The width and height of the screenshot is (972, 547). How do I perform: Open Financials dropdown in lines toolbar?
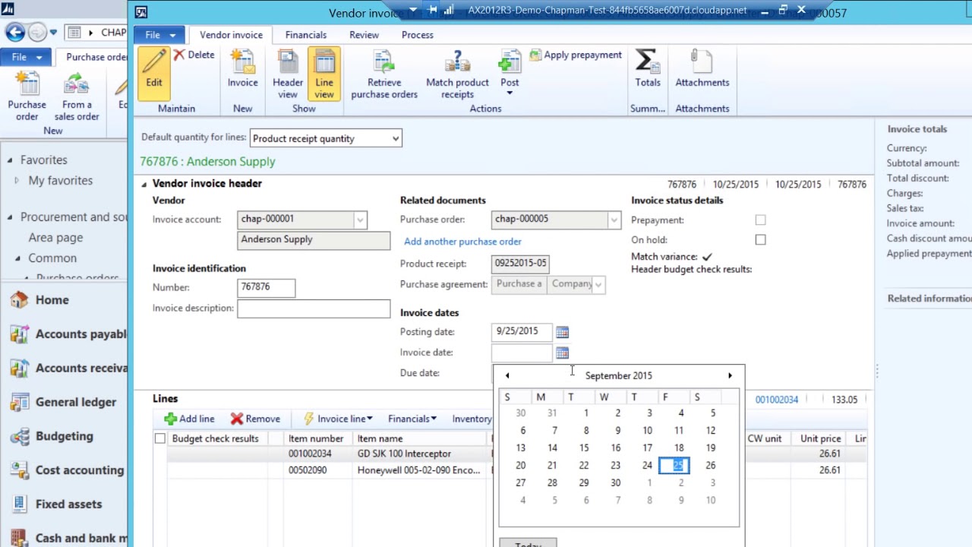pos(412,419)
